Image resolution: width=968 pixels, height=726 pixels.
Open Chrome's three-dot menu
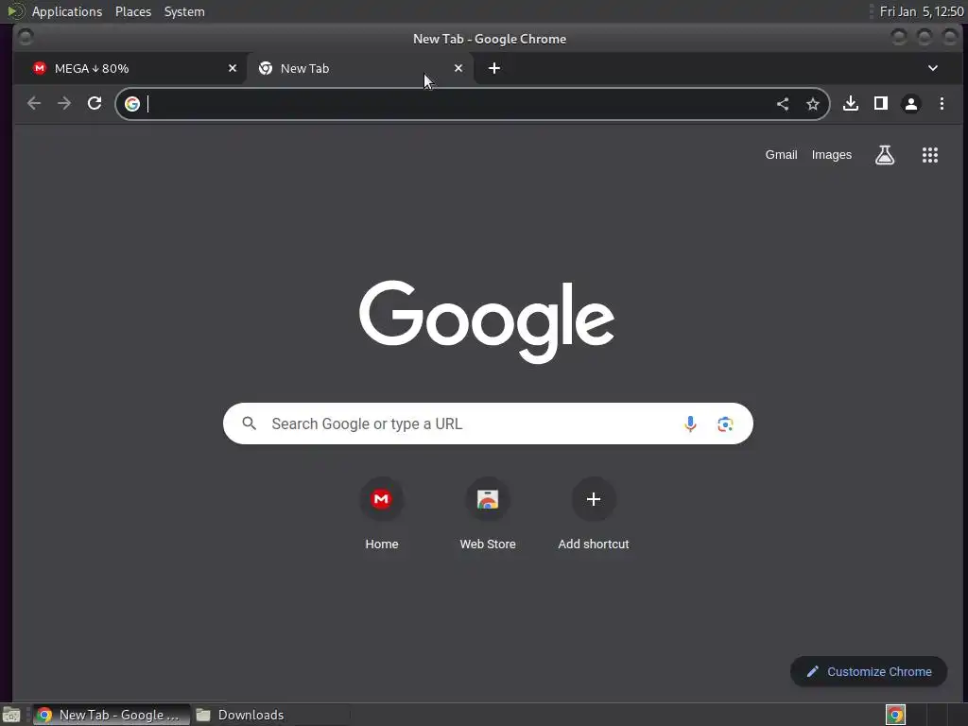point(942,104)
